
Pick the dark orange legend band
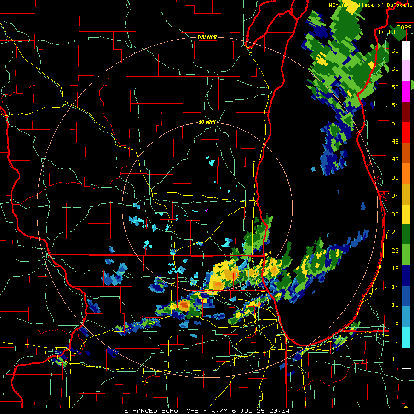point(406,153)
